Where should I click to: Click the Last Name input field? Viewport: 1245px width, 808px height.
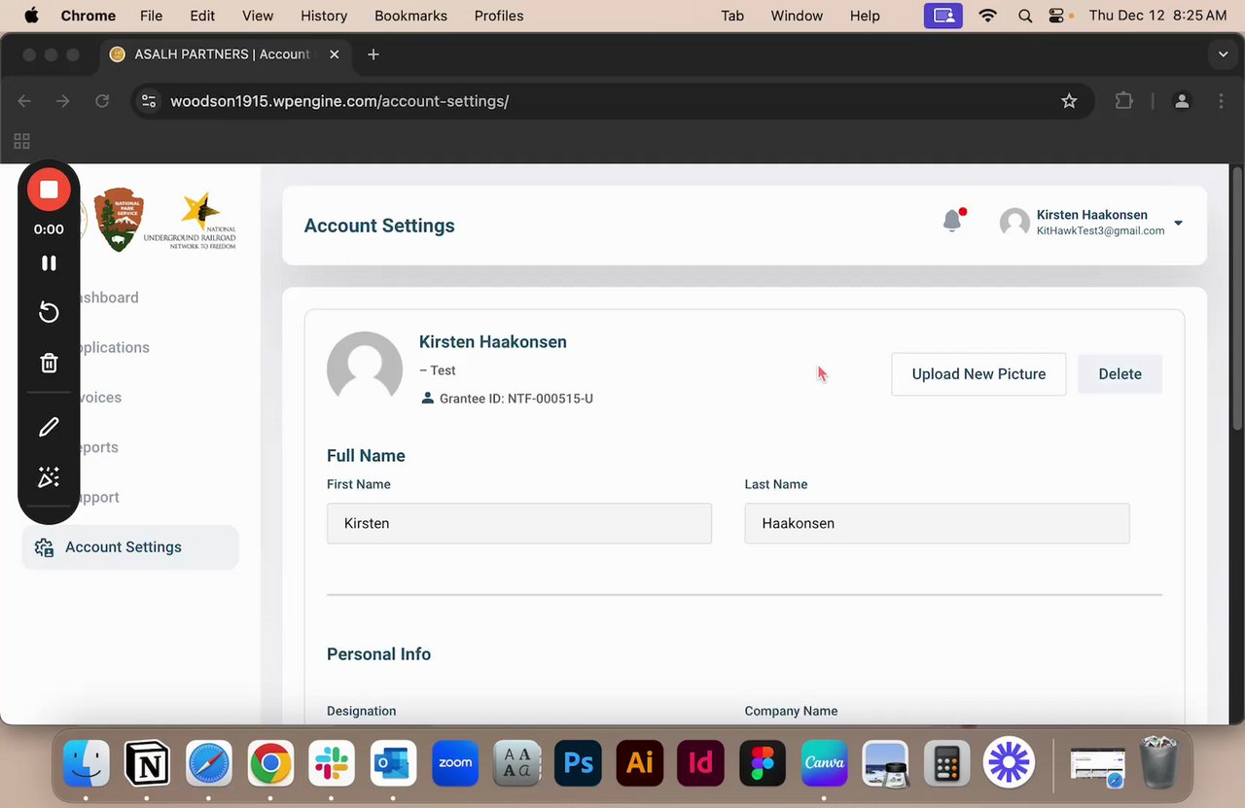click(937, 523)
